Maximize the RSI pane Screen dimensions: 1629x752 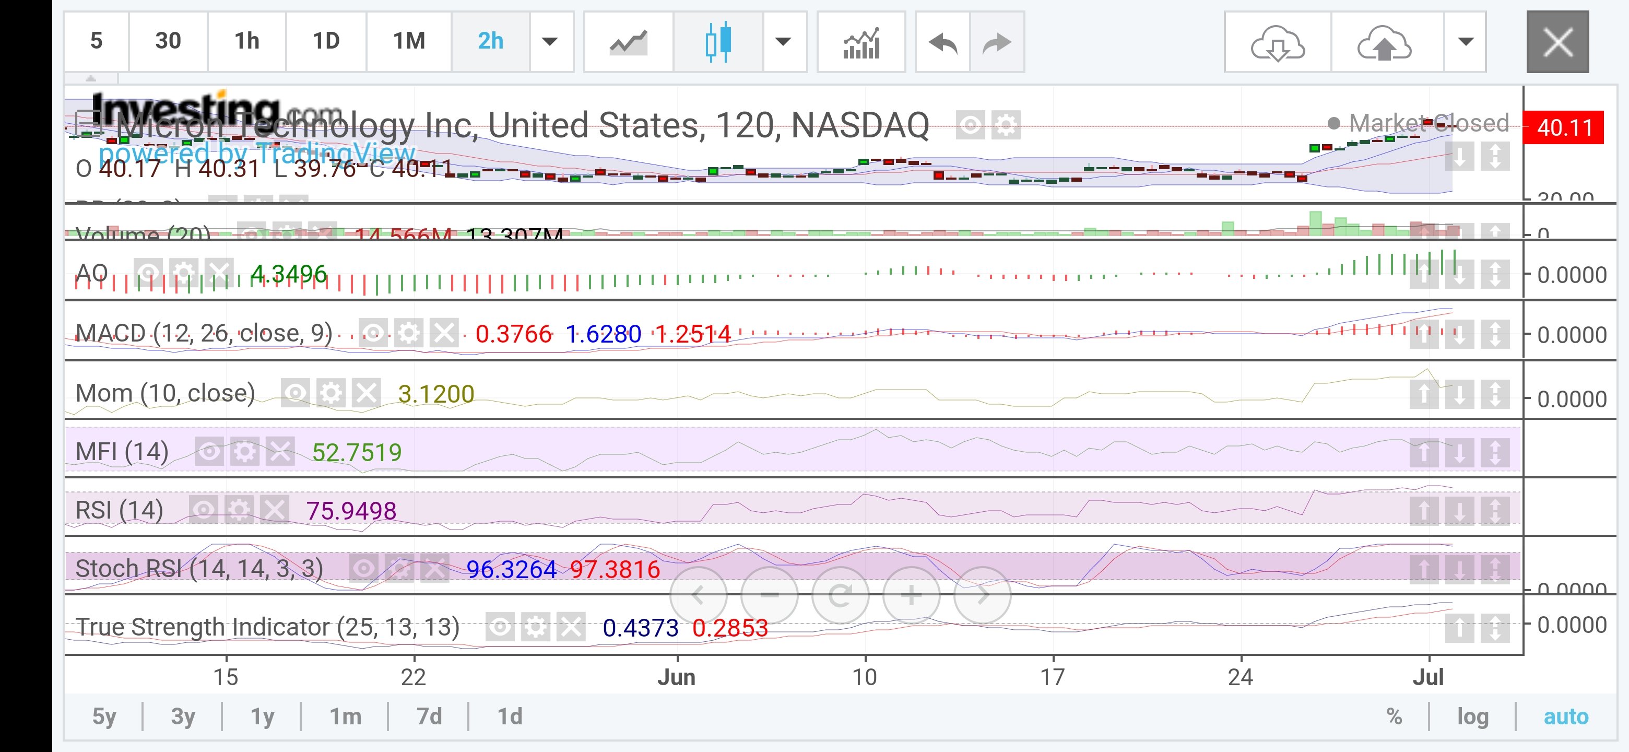1495,511
